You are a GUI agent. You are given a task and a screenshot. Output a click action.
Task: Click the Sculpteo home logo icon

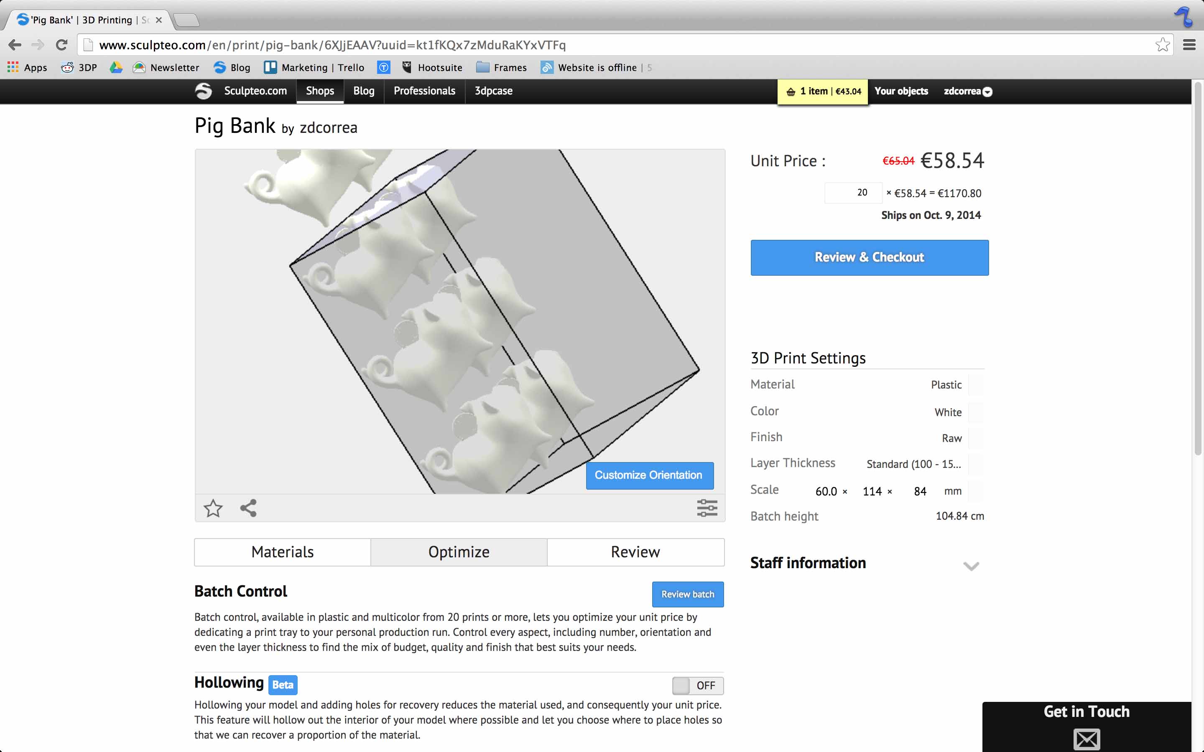(x=203, y=90)
